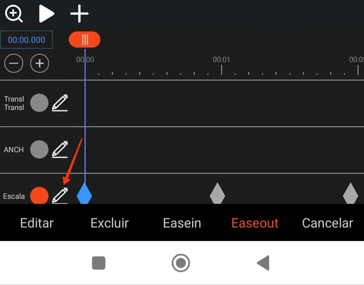This screenshot has width=364, height=285.
Task: Add a new item with plus icon
Action: click(x=80, y=14)
